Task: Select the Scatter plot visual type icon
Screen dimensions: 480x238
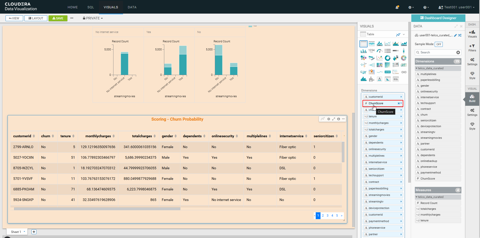Action: pos(380,58)
